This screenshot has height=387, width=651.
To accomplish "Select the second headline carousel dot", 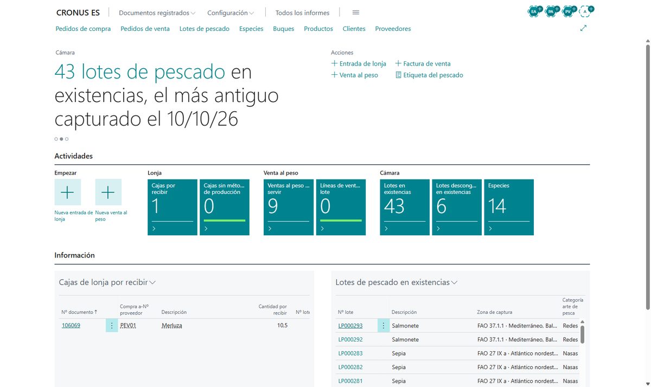I will 61,139.
